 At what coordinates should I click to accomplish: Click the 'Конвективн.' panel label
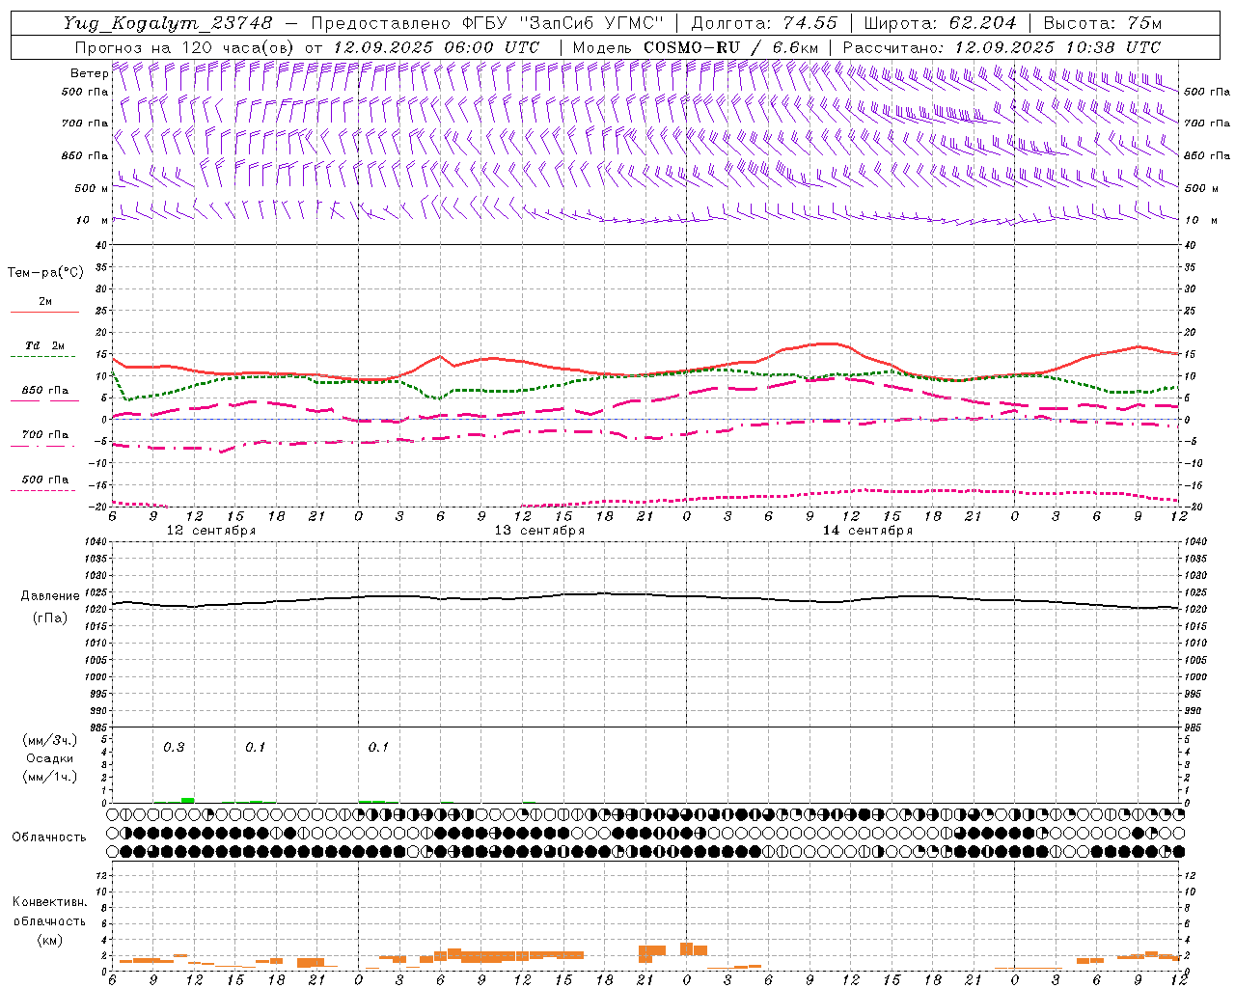(49, 902)
